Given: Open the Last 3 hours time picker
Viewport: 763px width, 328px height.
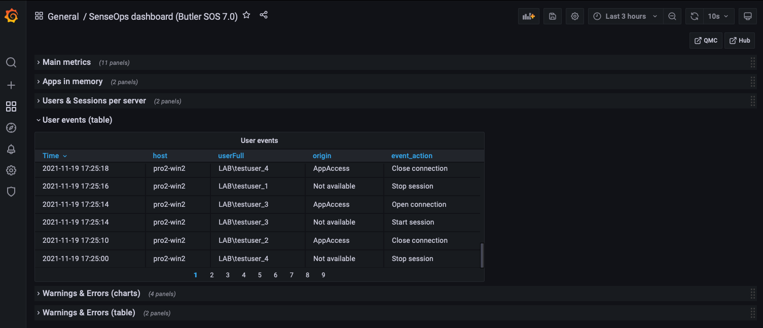Looking at the screenshot, I should pyautogui.click(x=626, y=16).
